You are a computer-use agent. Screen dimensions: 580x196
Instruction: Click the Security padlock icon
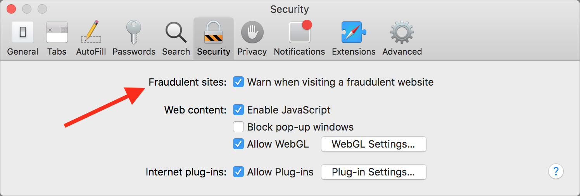click(214, 33)
